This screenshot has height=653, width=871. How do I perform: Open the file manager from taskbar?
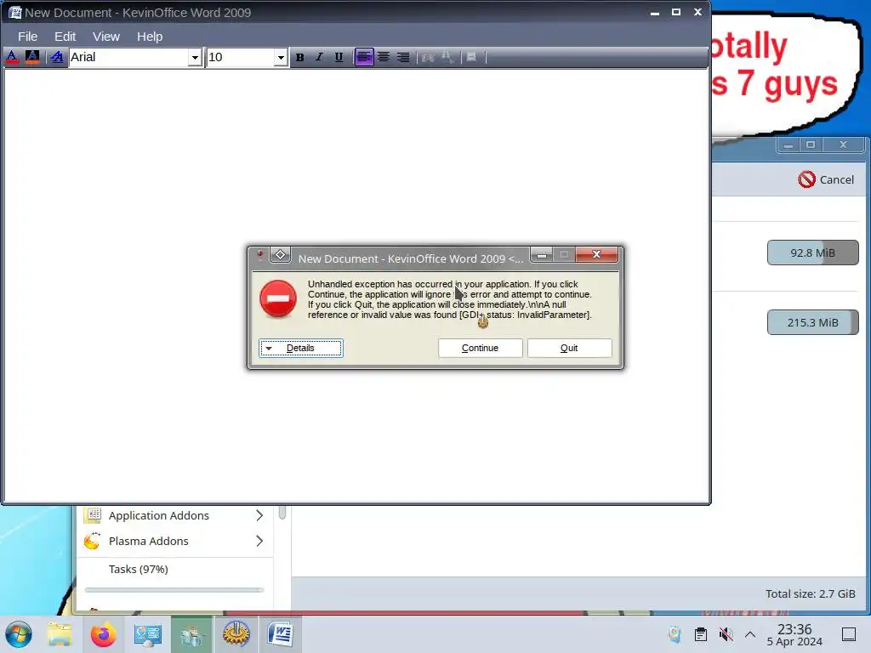coord(60,634)
